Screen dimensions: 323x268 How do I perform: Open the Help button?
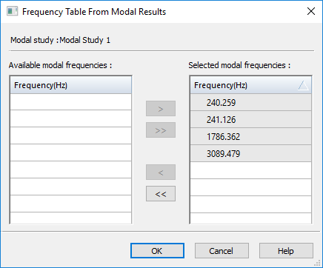click(x=286, y=251)
